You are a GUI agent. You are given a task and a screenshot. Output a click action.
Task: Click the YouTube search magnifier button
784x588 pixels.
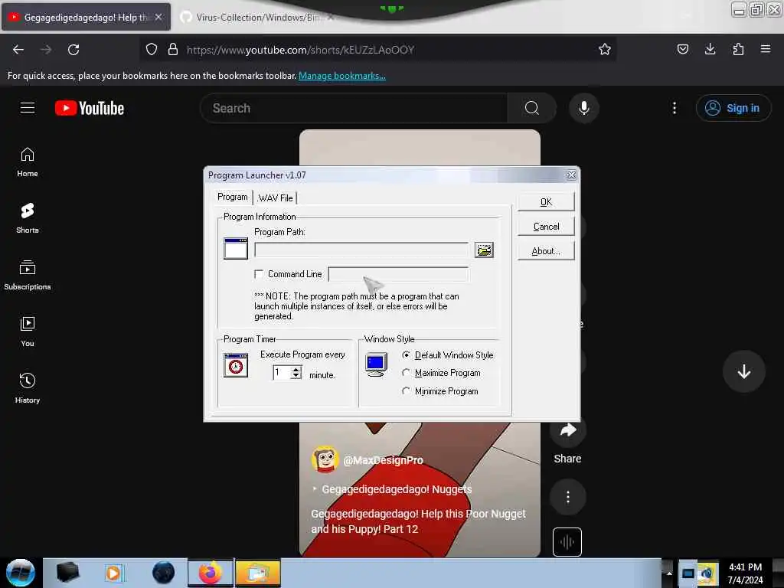(x=532, y=108)
